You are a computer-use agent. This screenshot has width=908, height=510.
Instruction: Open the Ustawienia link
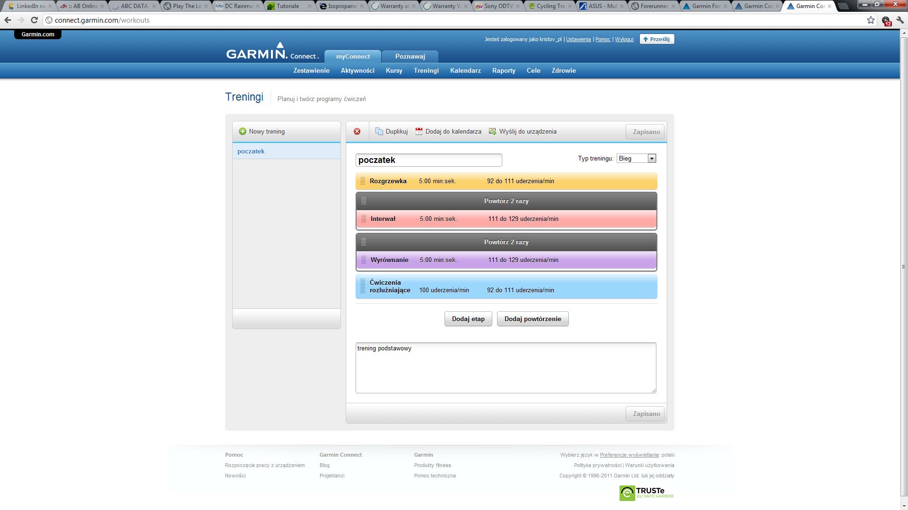[578, 40]
